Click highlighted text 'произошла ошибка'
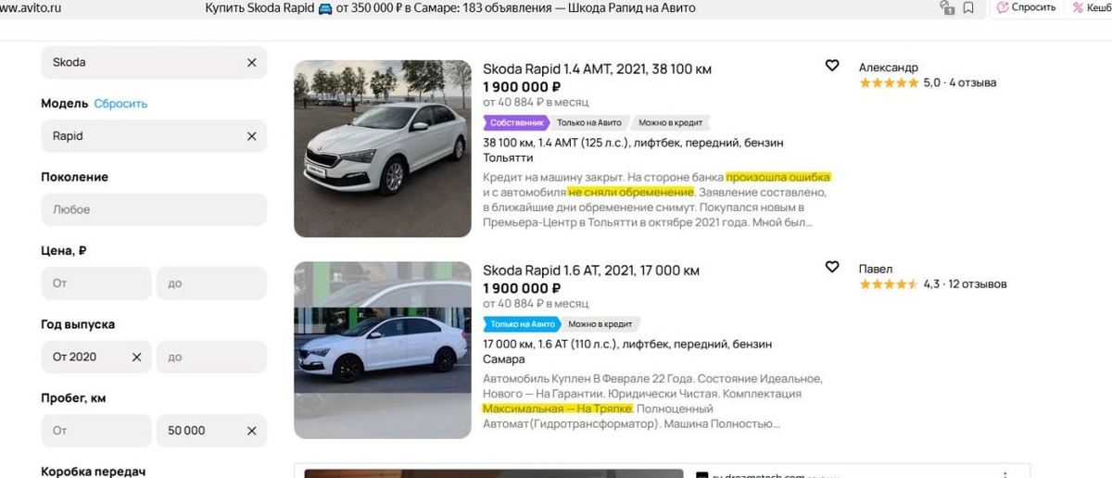 tap(778, 177)
